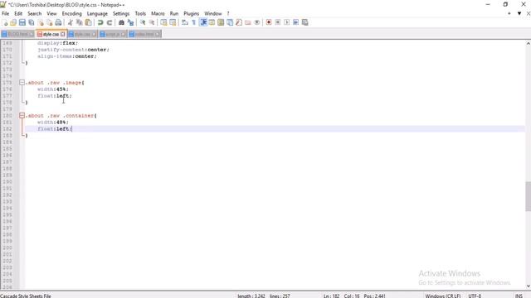Open the Tools menu
The width and height of the screenshot is (531, 298).
[140, 13]
